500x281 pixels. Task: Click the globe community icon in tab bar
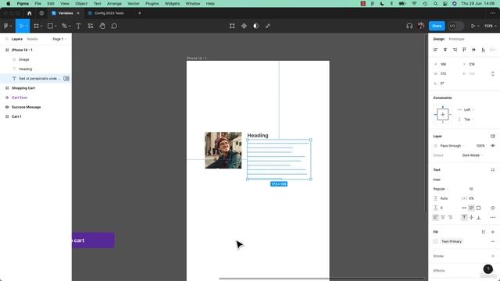click(x=41, y=13)
